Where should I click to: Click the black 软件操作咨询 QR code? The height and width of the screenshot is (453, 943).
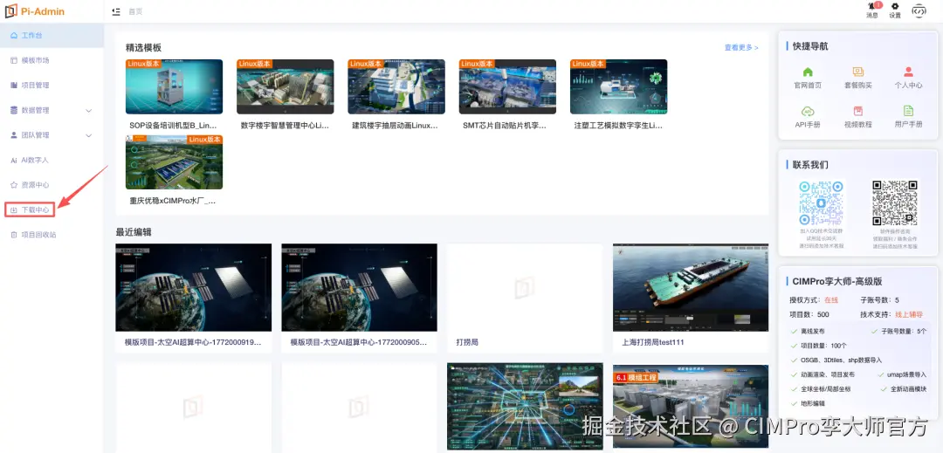pyautogui.click(x=895, y=203)
